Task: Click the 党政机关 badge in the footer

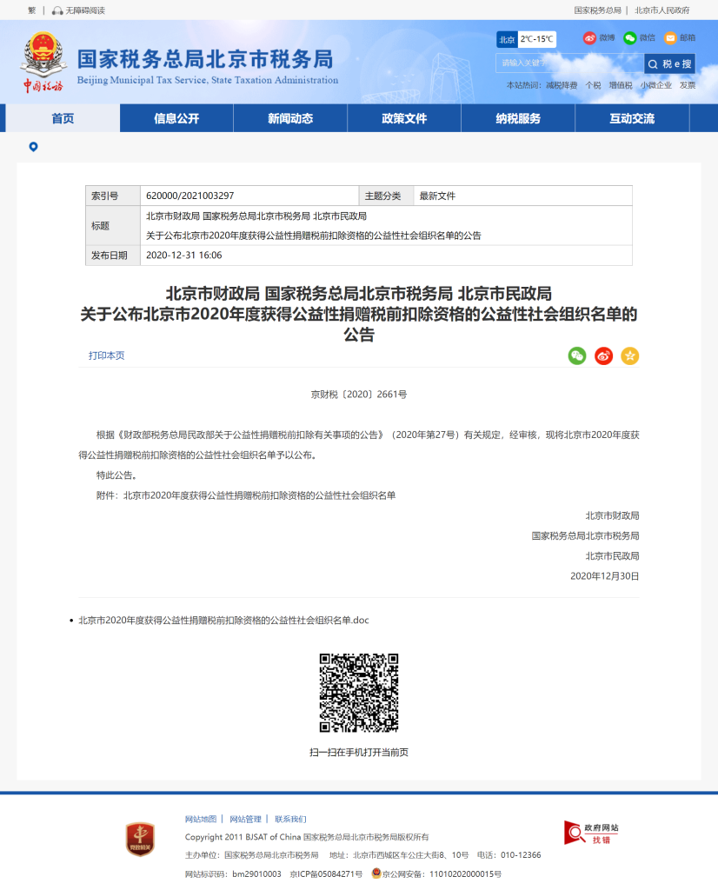Action: coord(140,839)
